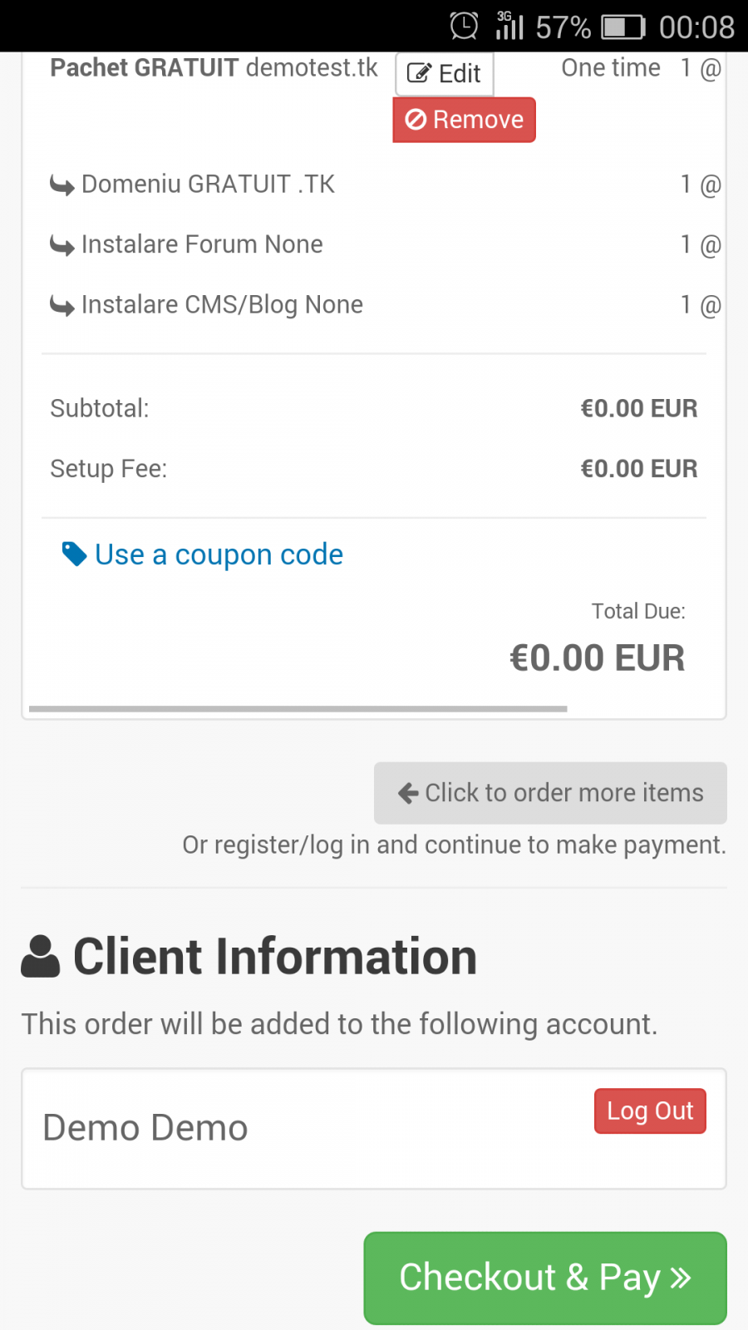The width and height of the screenshot is (748, 1330).
Task: Click the horizontal scrollbar under the order table
Action: (x=298, y=709)
